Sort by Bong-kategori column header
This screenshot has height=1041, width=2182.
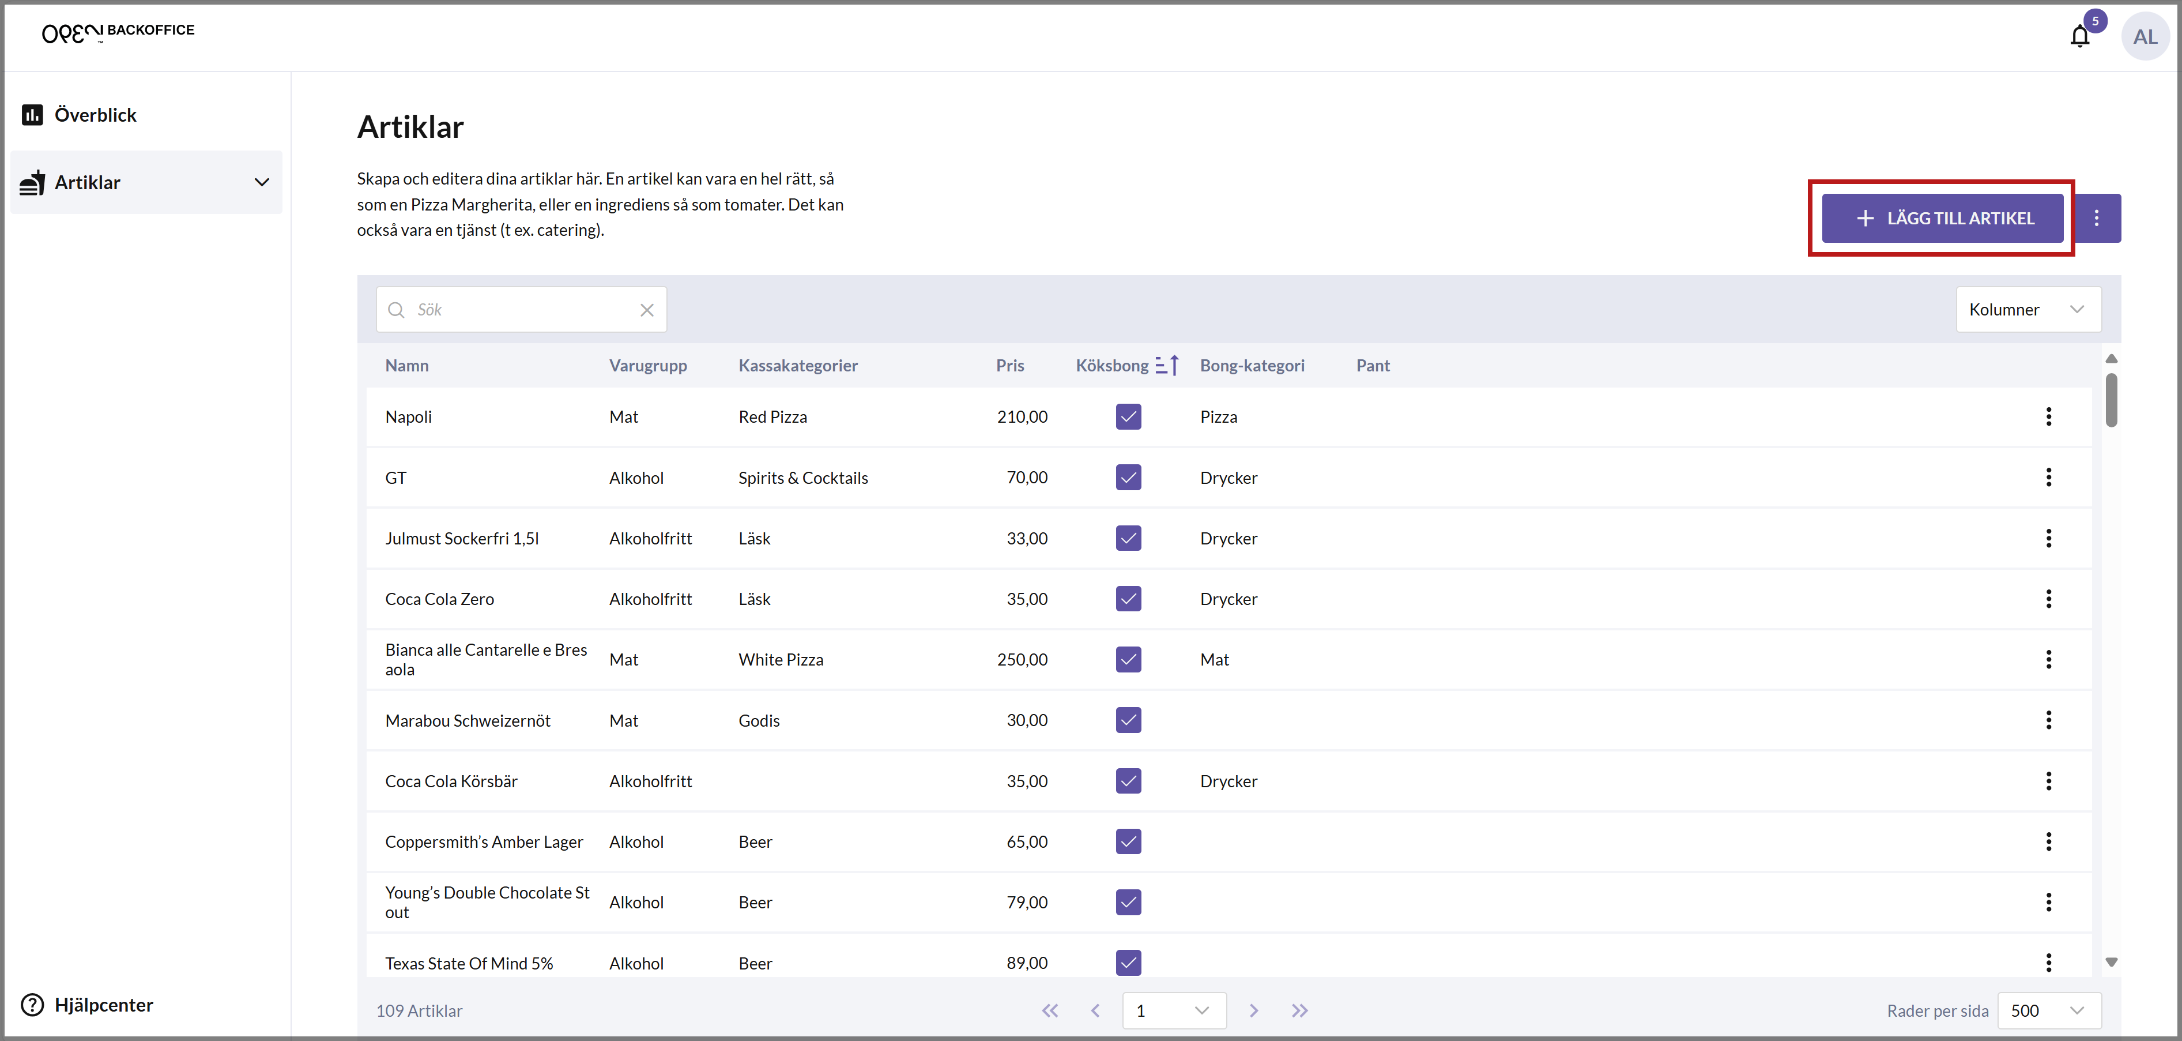click(x=1252, y=366)
